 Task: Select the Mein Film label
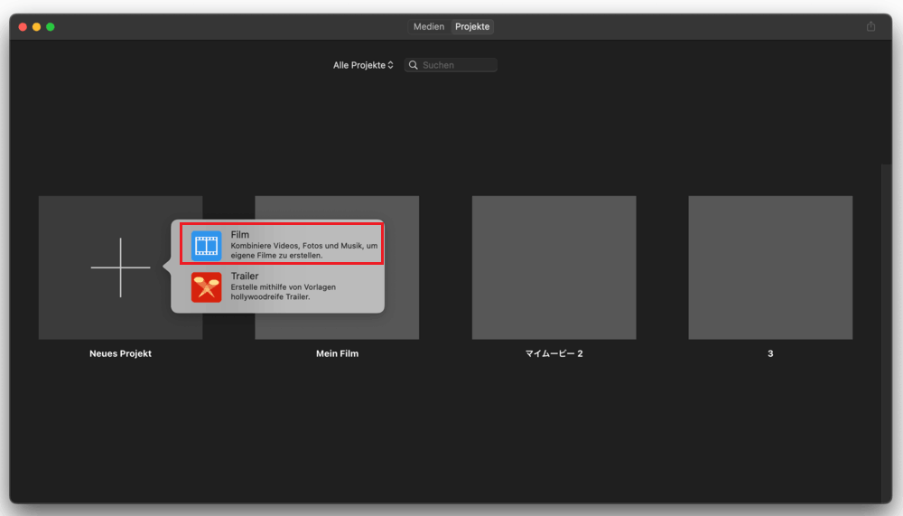pos(337,353)
